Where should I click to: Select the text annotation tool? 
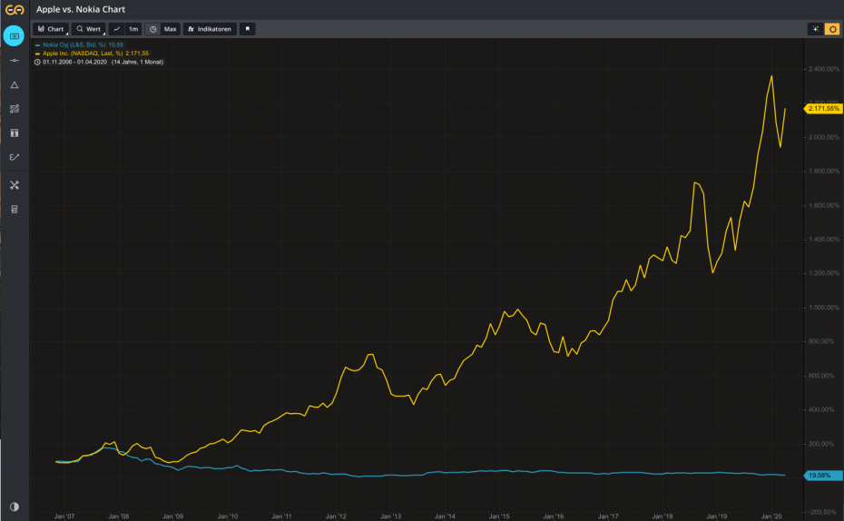(14, 133)
